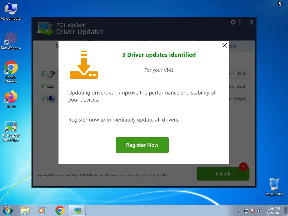Open the Firefox desktop shortcut

coord(11,99)
